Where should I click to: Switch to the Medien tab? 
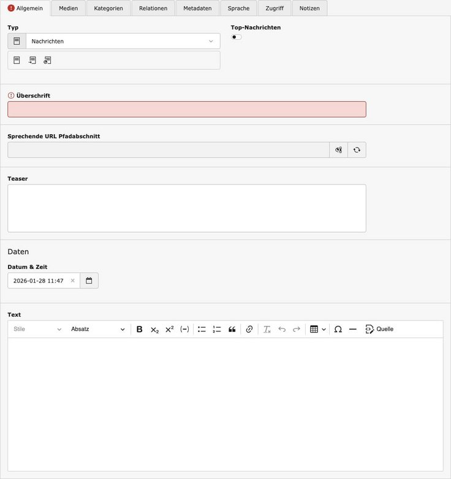68,8
